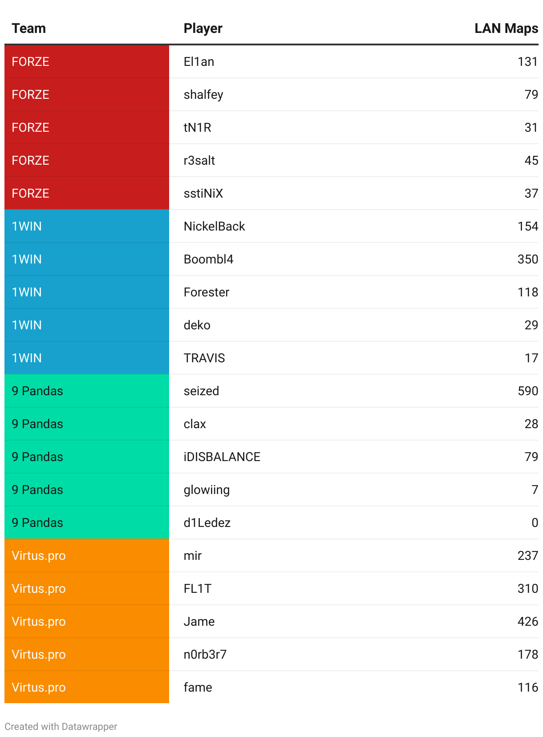The image size is (543, 737).
Task: Select the orange Virtus.pro cell beside Jame
Action: coord(87,621)
